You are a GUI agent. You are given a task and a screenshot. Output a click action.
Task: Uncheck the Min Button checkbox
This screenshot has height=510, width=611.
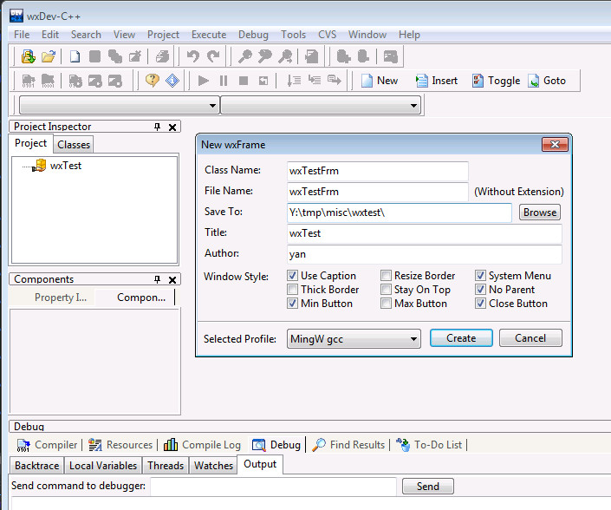point(292,304)
